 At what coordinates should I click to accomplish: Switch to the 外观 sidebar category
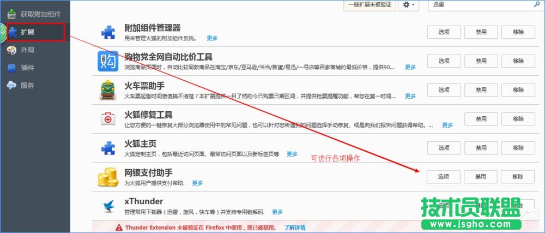pos(35,50)
